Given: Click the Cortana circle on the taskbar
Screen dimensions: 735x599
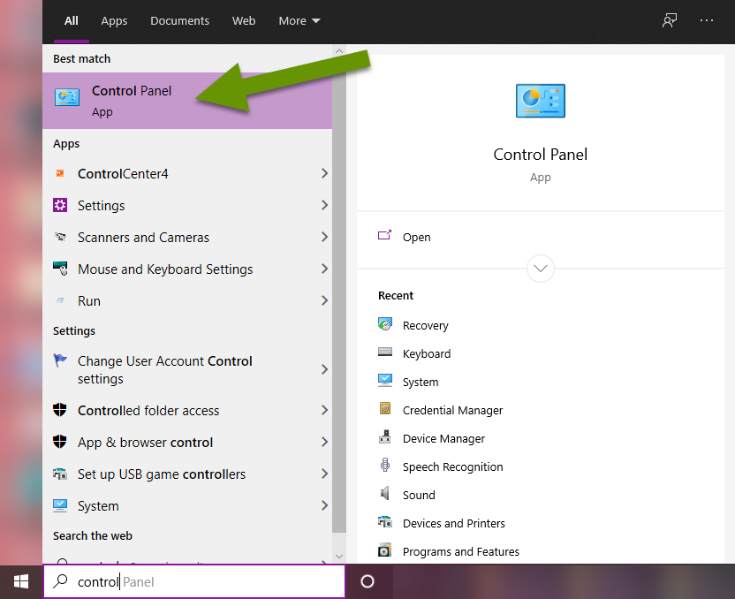Looking at the screenshot, I should click(x=367, y=581).
